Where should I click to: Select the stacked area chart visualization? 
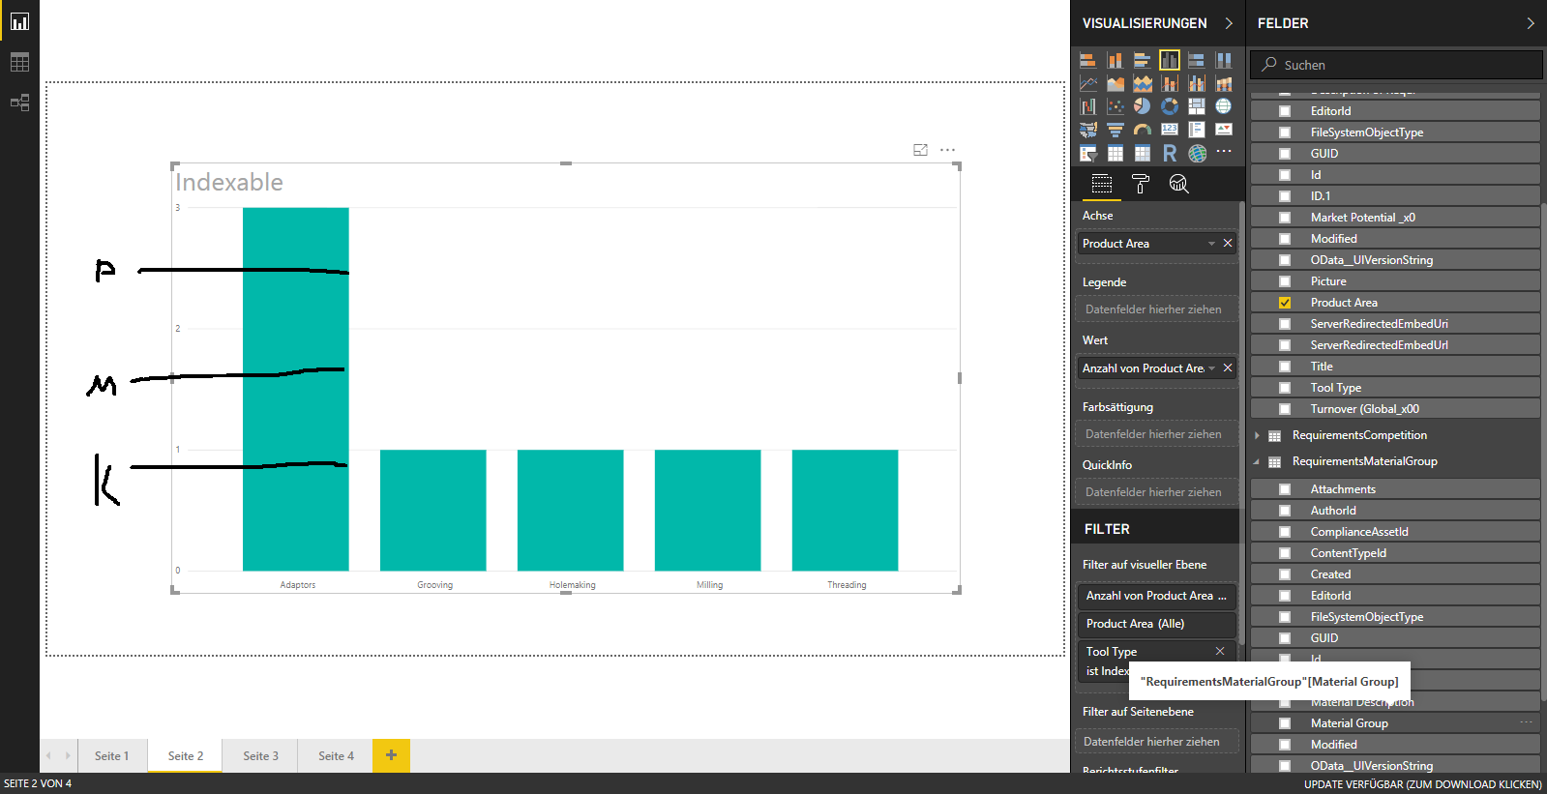(x=1143, y=83)
